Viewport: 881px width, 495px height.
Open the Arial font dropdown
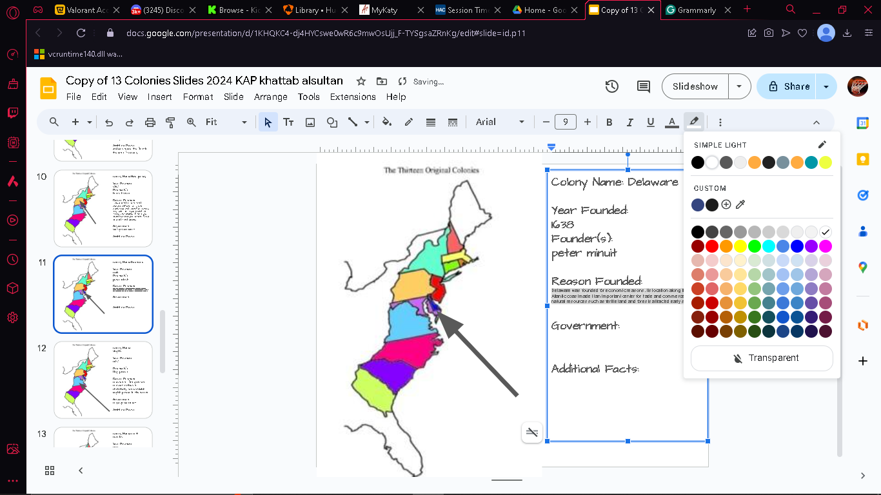tap(500, 122)
